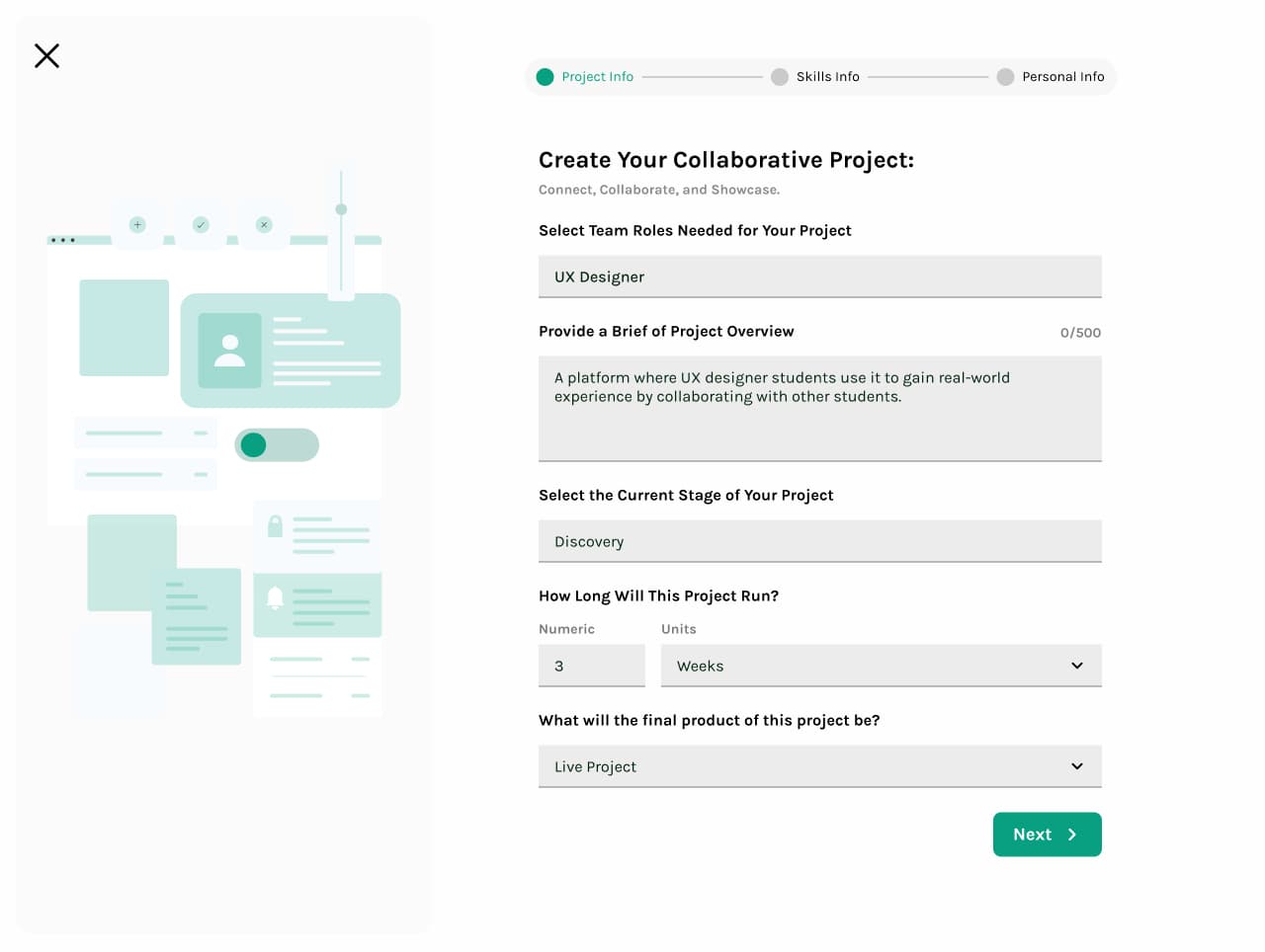Go to the Personal Info step

[x=1063, y=77]
